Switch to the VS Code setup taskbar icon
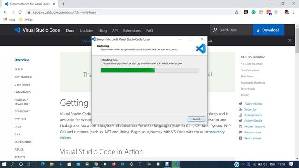 coord(176,164)
